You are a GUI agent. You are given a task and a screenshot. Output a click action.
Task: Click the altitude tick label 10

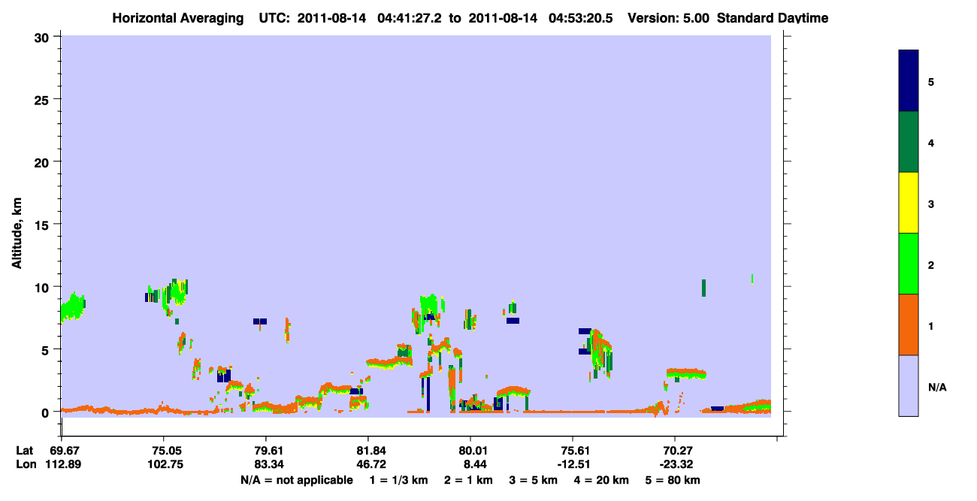click(44, 287)
